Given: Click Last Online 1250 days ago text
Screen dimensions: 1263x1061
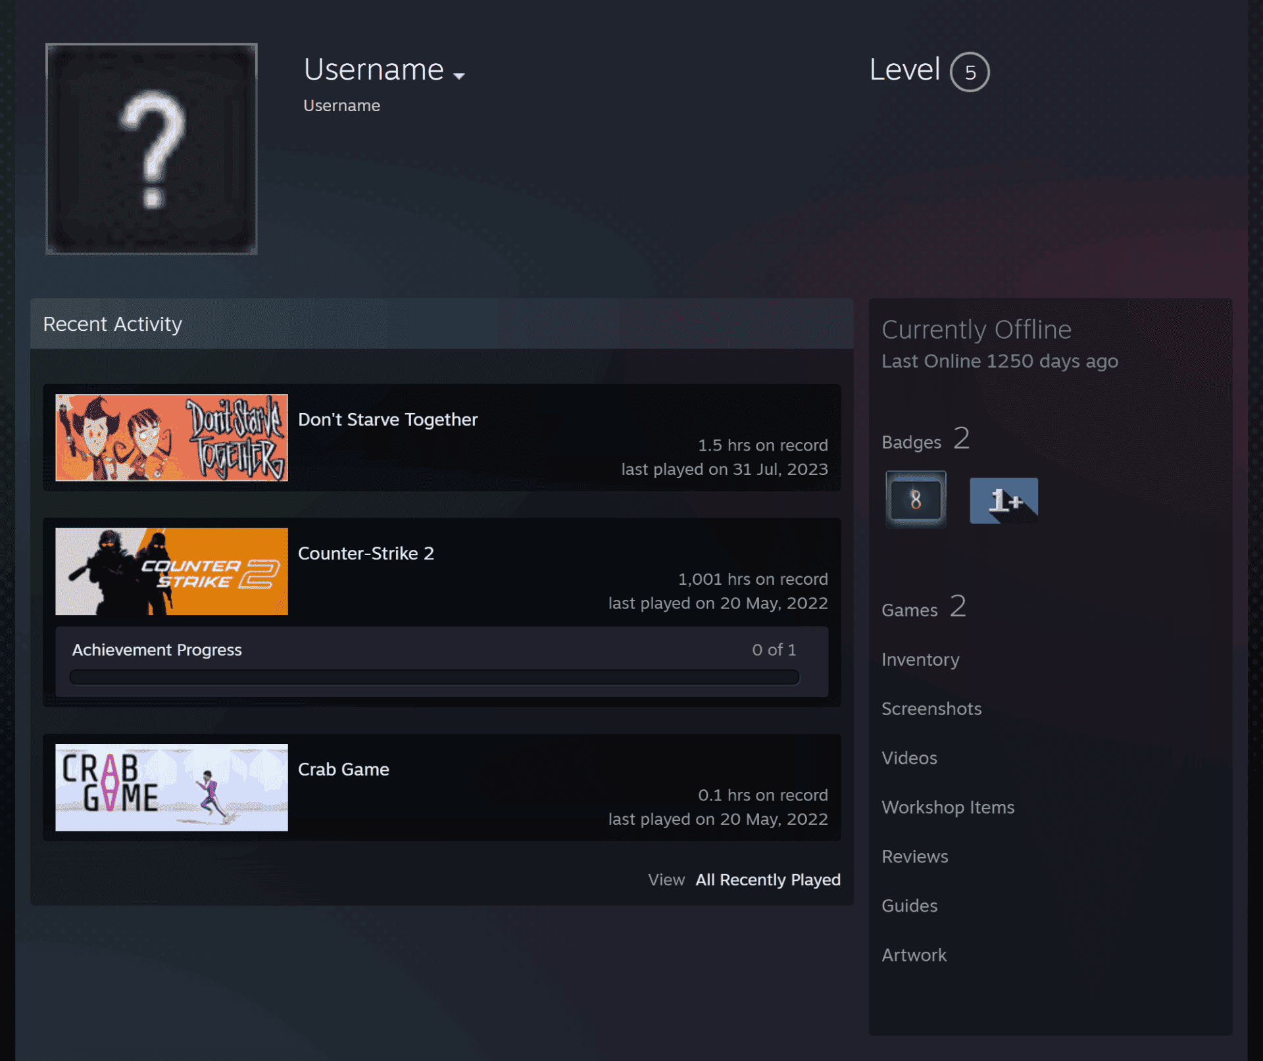Looking at the screenshot, I should pos(1000,361).
